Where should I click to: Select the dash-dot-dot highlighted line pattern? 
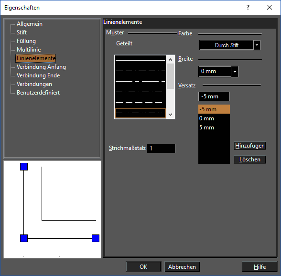click(140, 113)
